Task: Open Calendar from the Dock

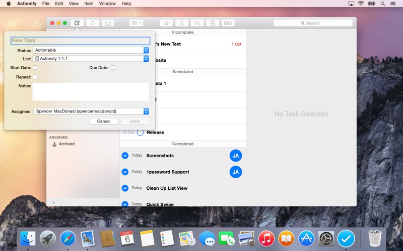Action: click(127, 239)
